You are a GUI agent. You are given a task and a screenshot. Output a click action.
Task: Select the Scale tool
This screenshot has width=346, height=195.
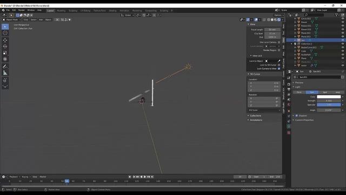[x=5, y=53]
